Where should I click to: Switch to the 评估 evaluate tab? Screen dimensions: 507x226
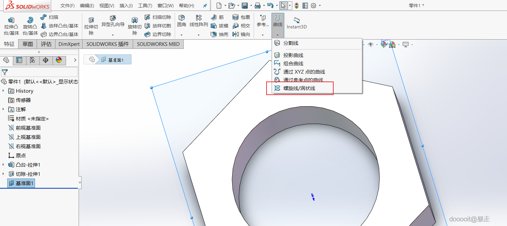[x=46, y=44]
